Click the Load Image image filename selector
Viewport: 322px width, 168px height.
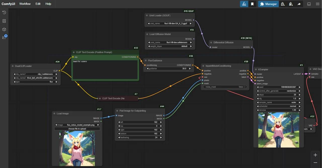pos(77,125)
